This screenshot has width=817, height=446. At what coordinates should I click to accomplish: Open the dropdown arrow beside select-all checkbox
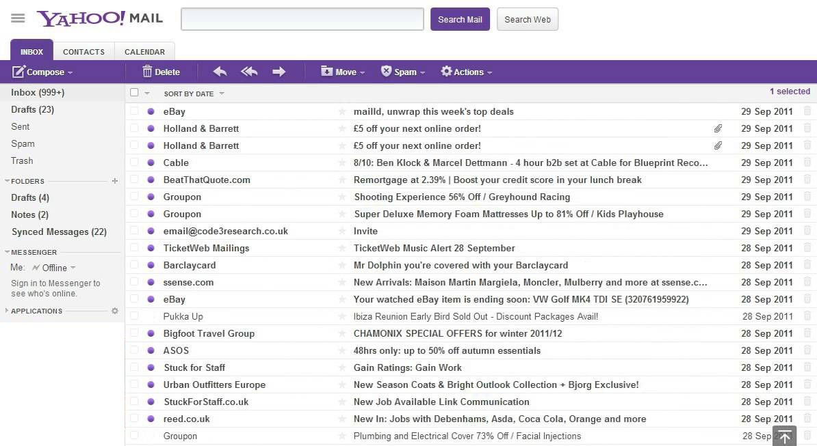(x=147, y=93)
